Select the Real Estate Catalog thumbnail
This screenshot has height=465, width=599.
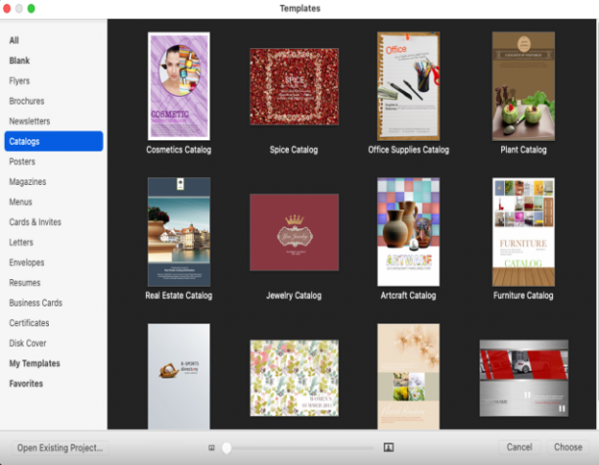(179, 232)
